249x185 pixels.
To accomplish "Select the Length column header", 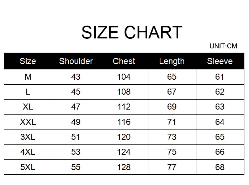I will click(x=172, y=62).
